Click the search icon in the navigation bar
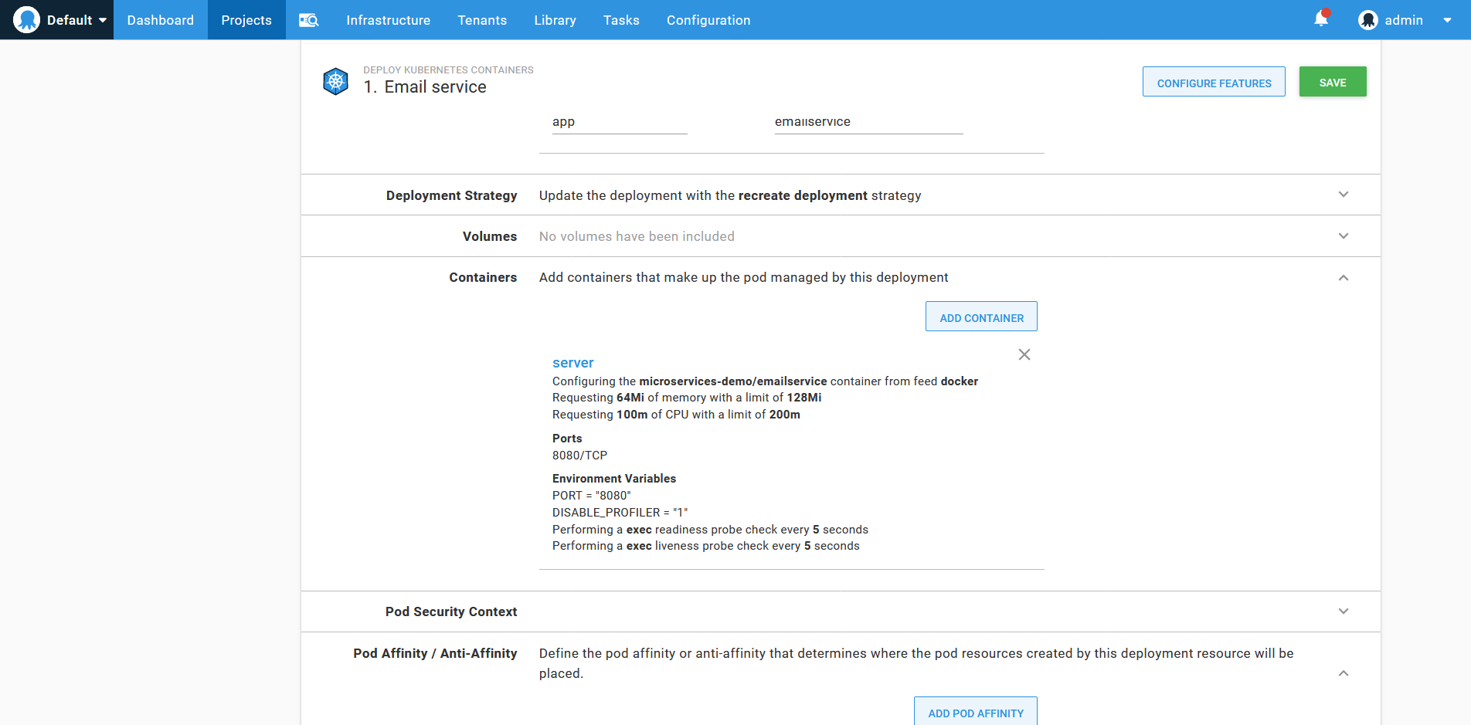1471x725 pixels. (308, 19)
